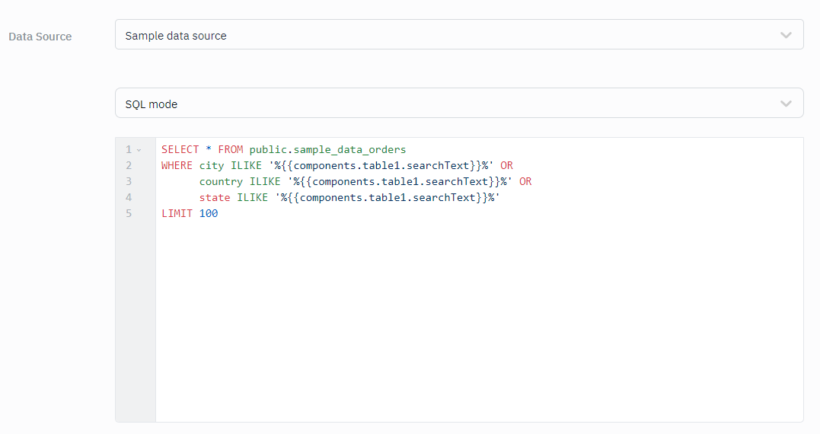Place cursor on the WHERE keyword
820x434 pixels.
coord(177,165)
